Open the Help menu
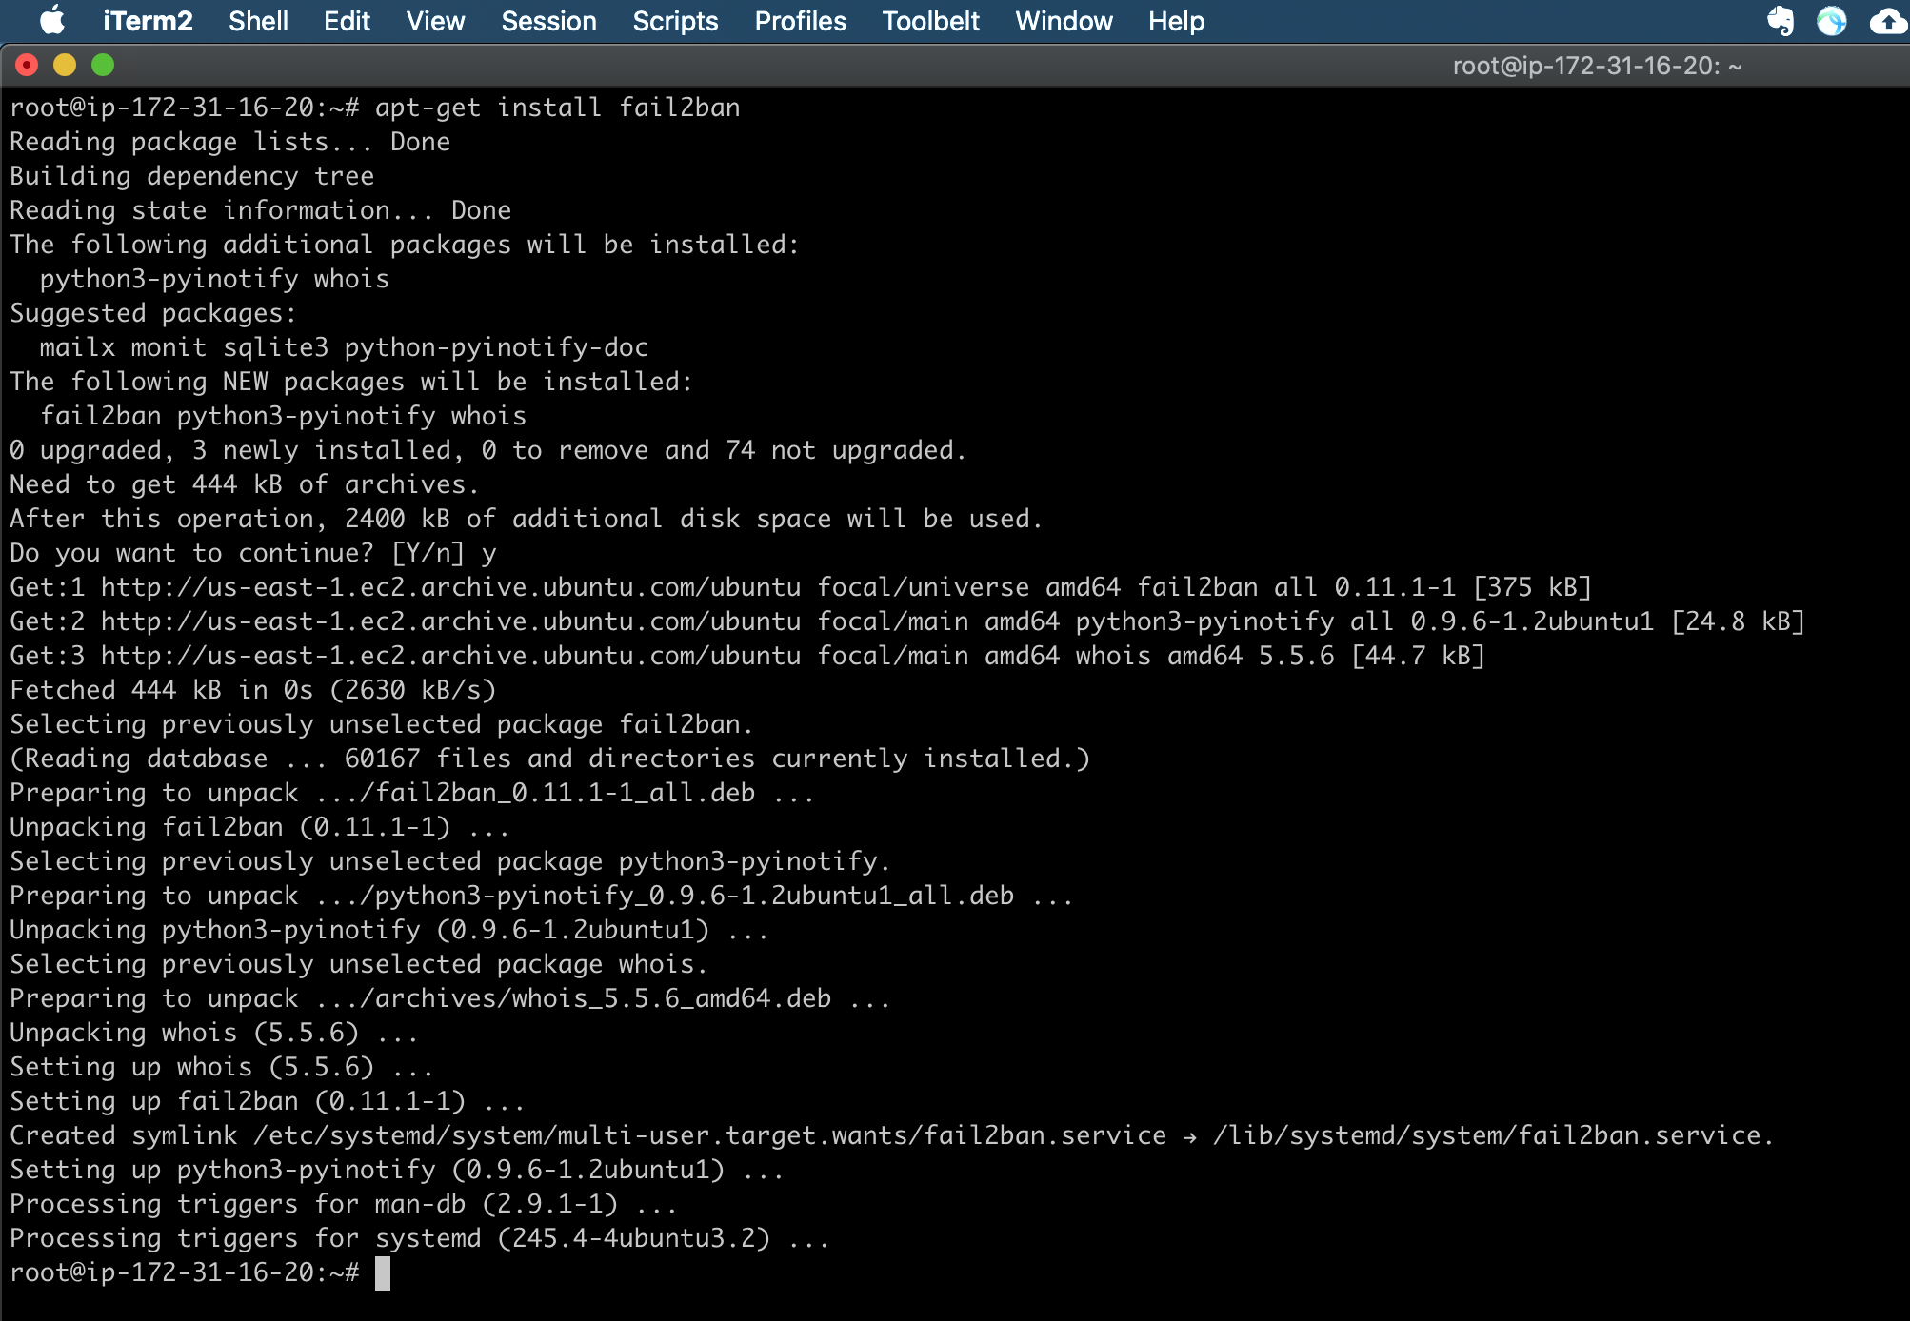This screenshot has height=1321, width=1910. point(1176,21)
